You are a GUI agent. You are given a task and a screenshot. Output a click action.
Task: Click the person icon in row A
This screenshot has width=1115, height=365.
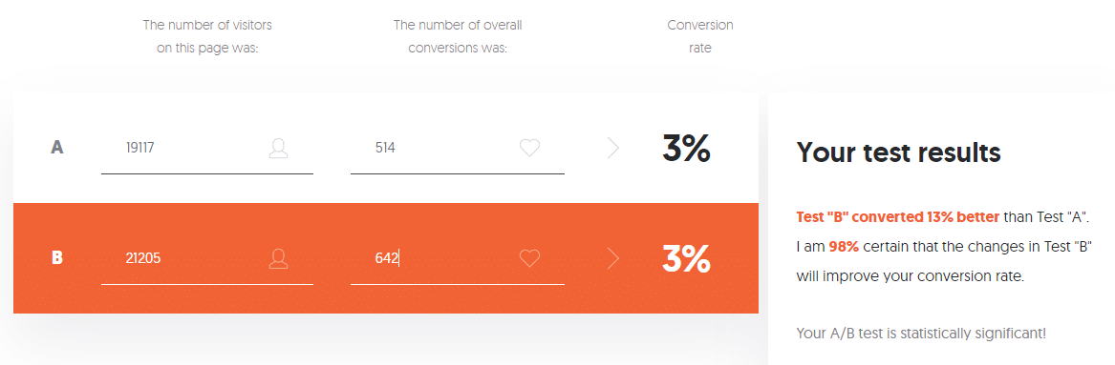pos(279,148)
